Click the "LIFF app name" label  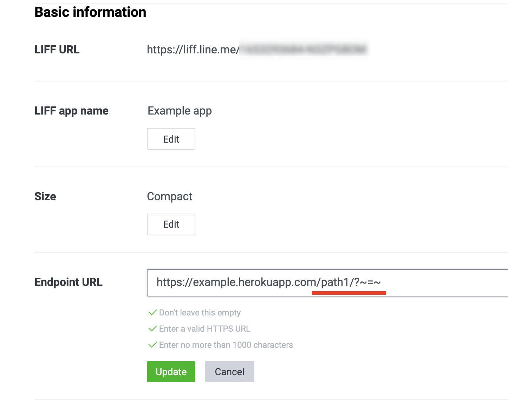coord(71,111)
